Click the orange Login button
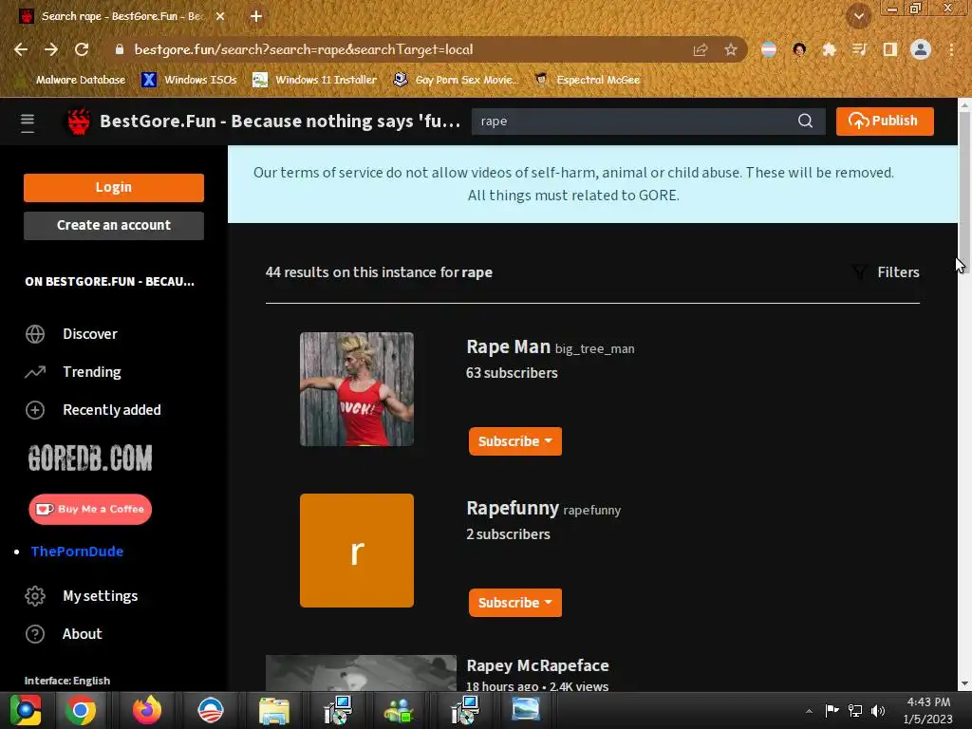This screenshot has width=972, height=729. coord(114,187)
